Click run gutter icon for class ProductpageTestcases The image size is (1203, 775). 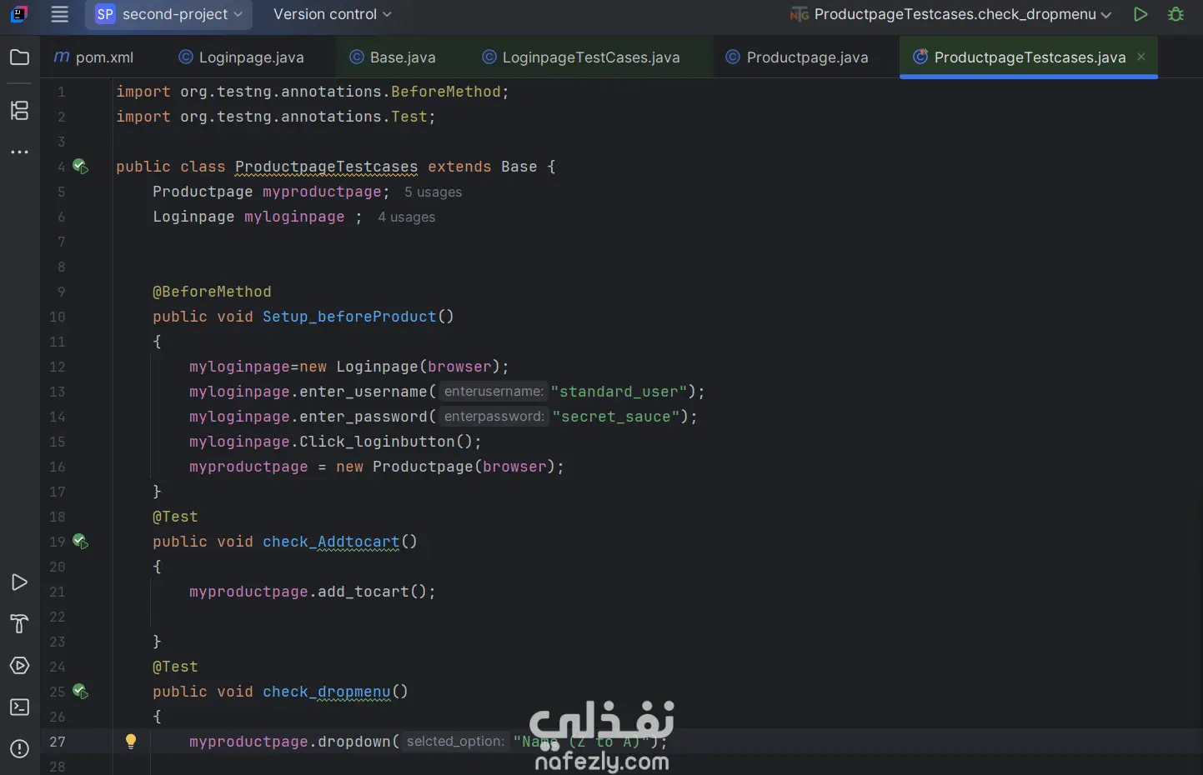click(x=81, y=167)
